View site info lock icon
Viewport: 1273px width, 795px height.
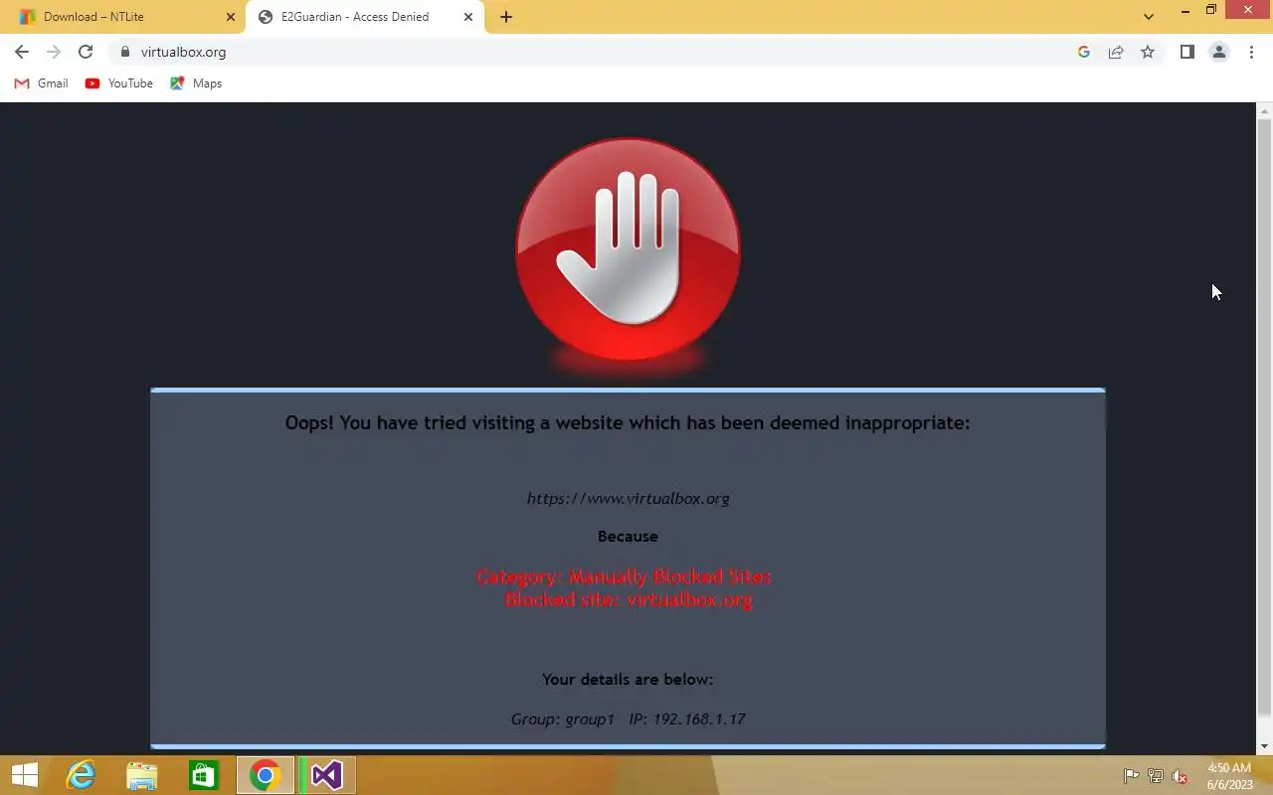[125, 52]
